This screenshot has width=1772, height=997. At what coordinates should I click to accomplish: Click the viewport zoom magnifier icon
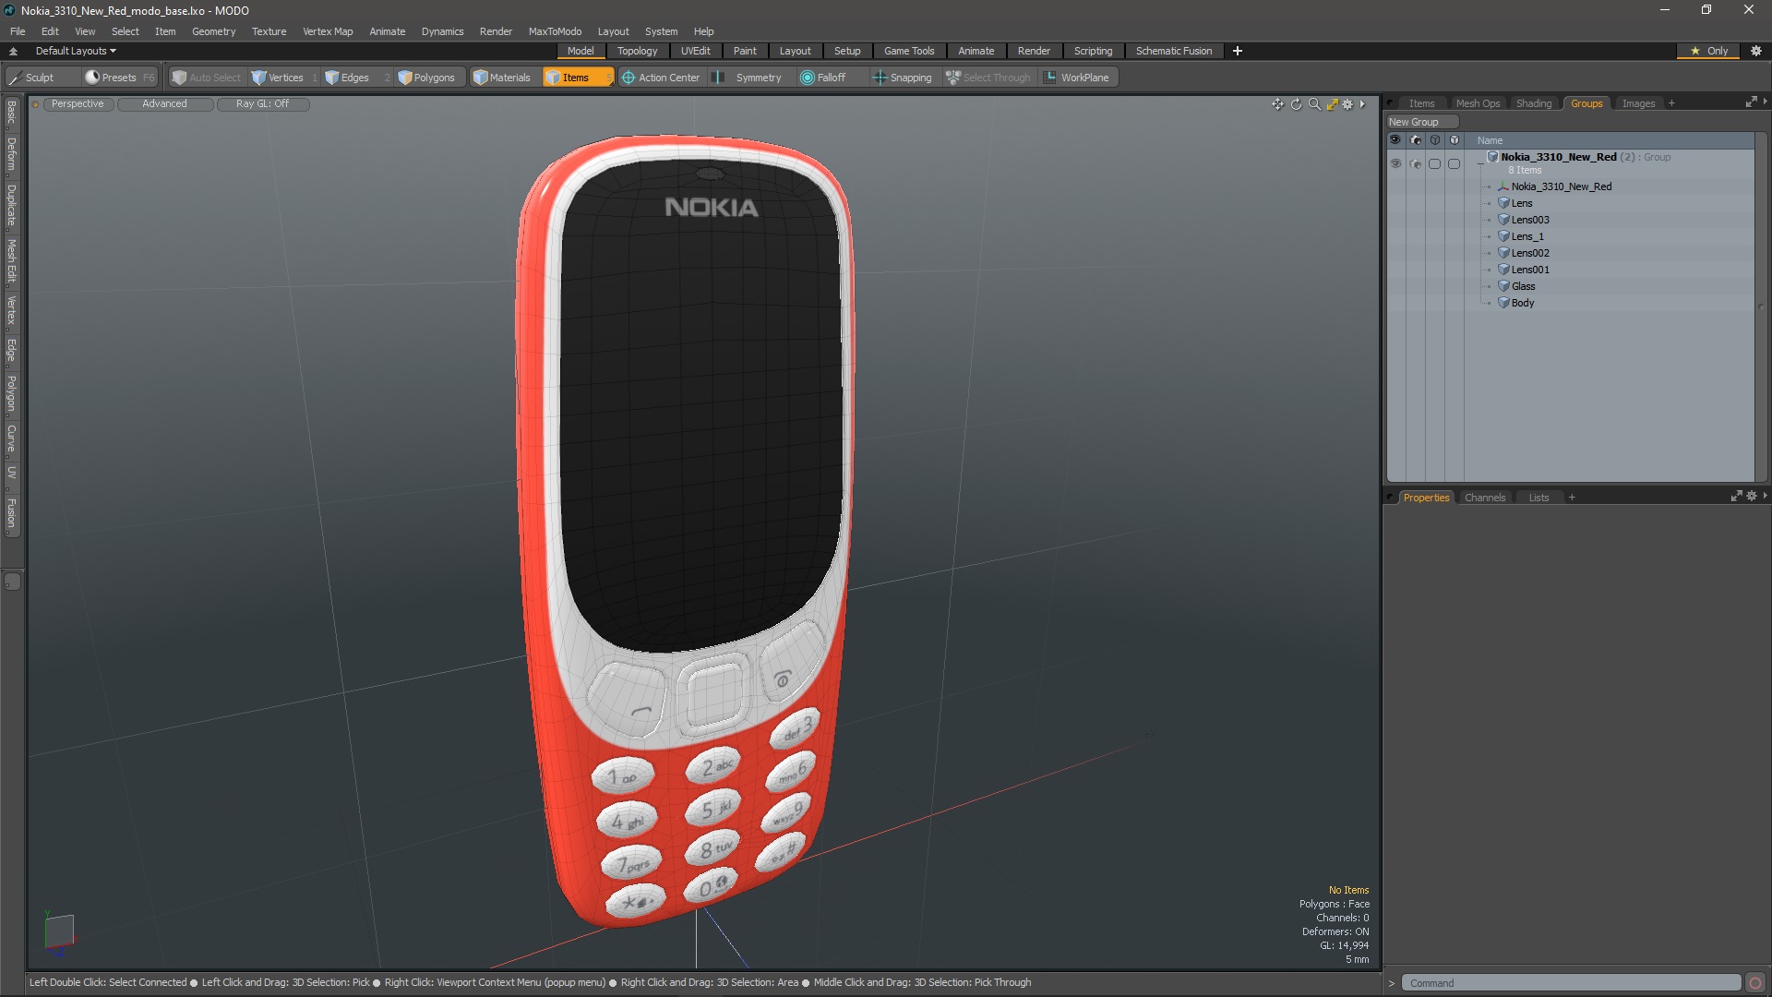coord(1314,104)
